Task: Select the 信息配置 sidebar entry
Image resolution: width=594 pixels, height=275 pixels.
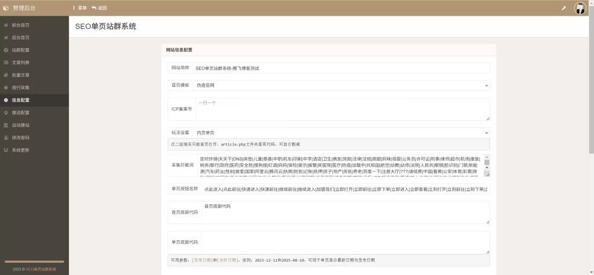Action: [34, 100]
